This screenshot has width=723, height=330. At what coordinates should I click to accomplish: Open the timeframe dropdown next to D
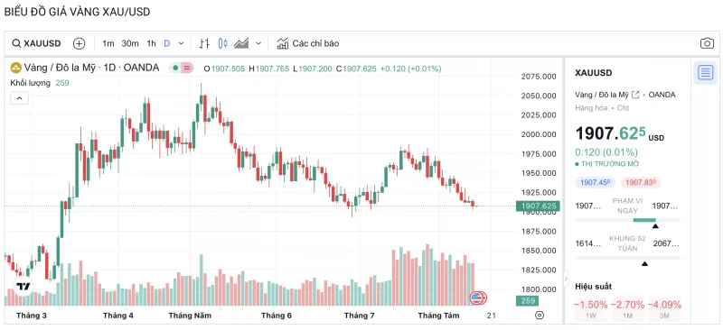click(x=182, y=43)
